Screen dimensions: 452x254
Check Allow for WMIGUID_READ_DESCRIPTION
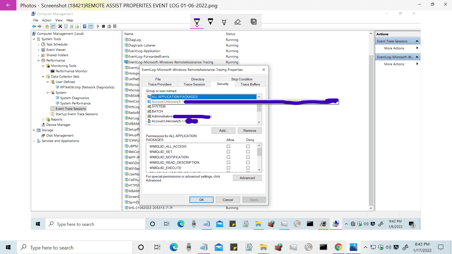pyautogui.click(x=228, y=162)
